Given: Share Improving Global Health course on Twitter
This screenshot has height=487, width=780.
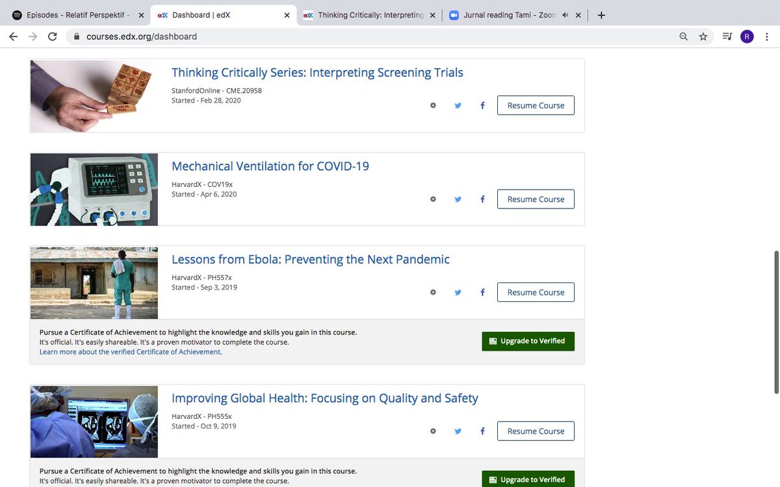Looking at the screenshot, I should [x=458, y=431].
